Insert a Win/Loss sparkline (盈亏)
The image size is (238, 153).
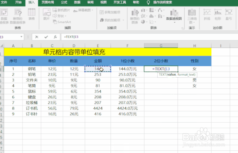(229, 15)
